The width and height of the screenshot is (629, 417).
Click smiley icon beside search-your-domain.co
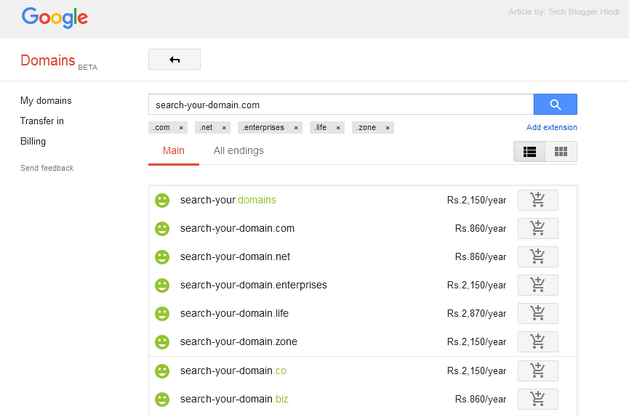[x=162, y=371]
